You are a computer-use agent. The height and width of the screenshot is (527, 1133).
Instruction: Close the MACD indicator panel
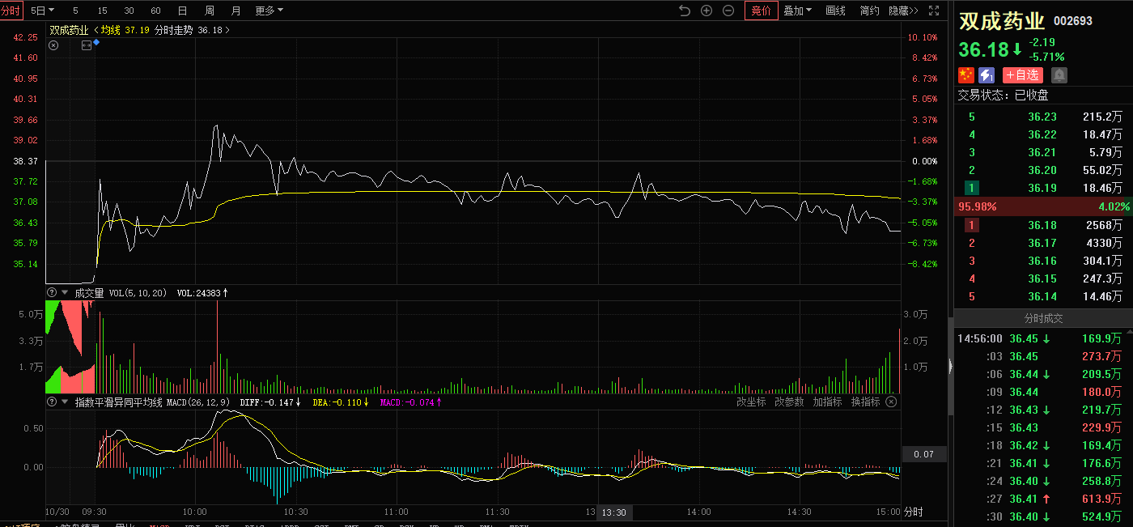point(891,402)
